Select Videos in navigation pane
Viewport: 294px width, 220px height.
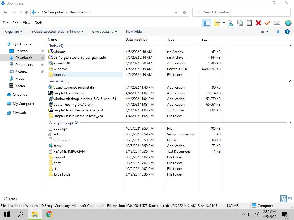pyautogui.click(x=20, y=85)
